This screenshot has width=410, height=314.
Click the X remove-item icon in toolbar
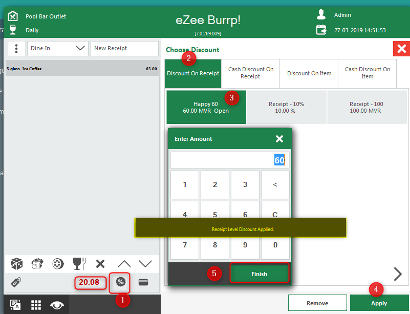(x=100, y=264)
